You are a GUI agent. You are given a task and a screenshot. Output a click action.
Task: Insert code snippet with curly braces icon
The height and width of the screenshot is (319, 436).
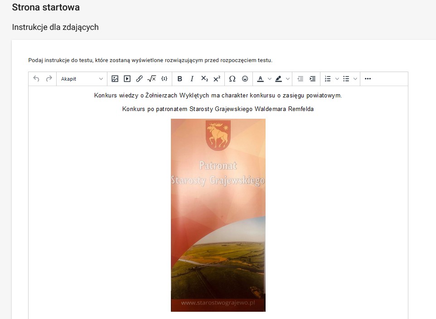pos(164,79)
